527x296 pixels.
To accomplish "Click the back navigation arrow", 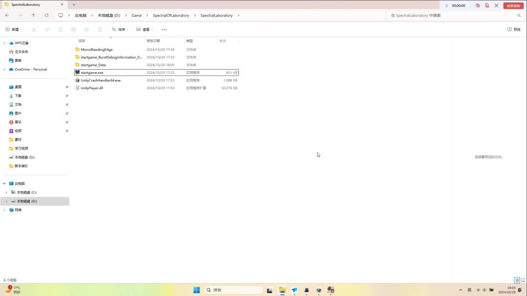I will click(x=7, y=15).
